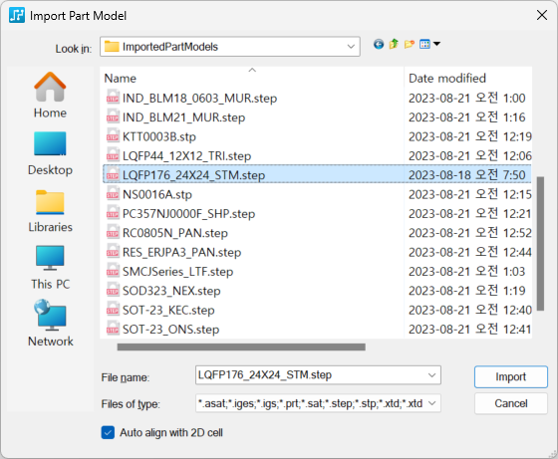
Task: Click the date 2023-08-21 오전 12:41
Action: point(469,329)
